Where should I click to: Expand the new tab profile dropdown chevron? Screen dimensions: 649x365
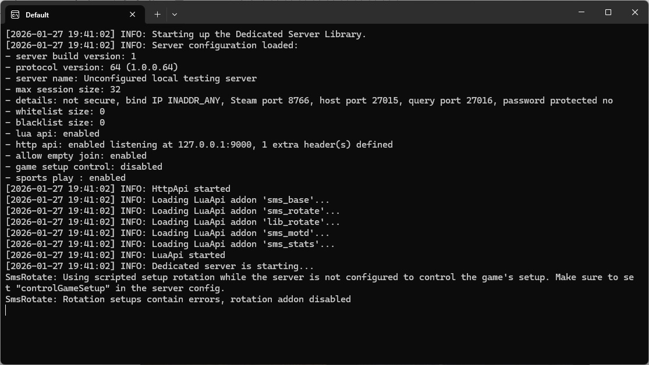tap(175, 14)
